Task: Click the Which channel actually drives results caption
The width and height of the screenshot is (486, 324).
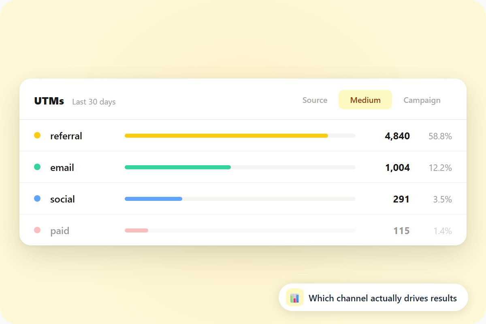Action: tap(383, 298)
